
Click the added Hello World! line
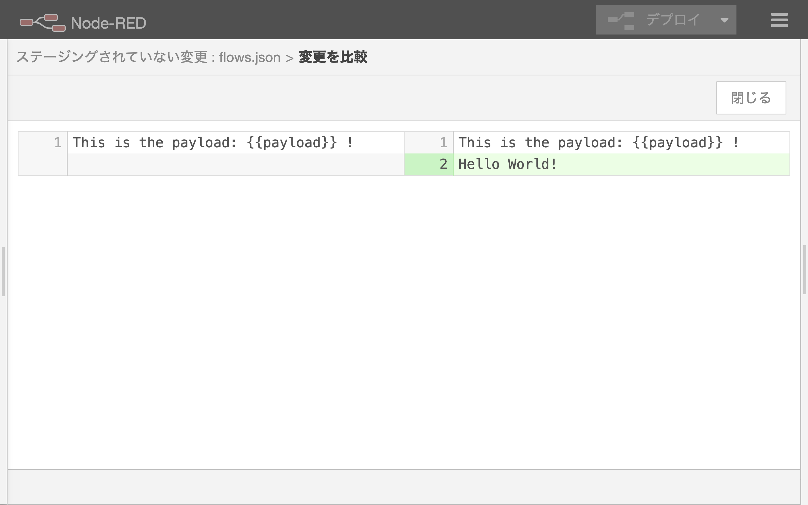pyautogui.click(x=508, y=164)
